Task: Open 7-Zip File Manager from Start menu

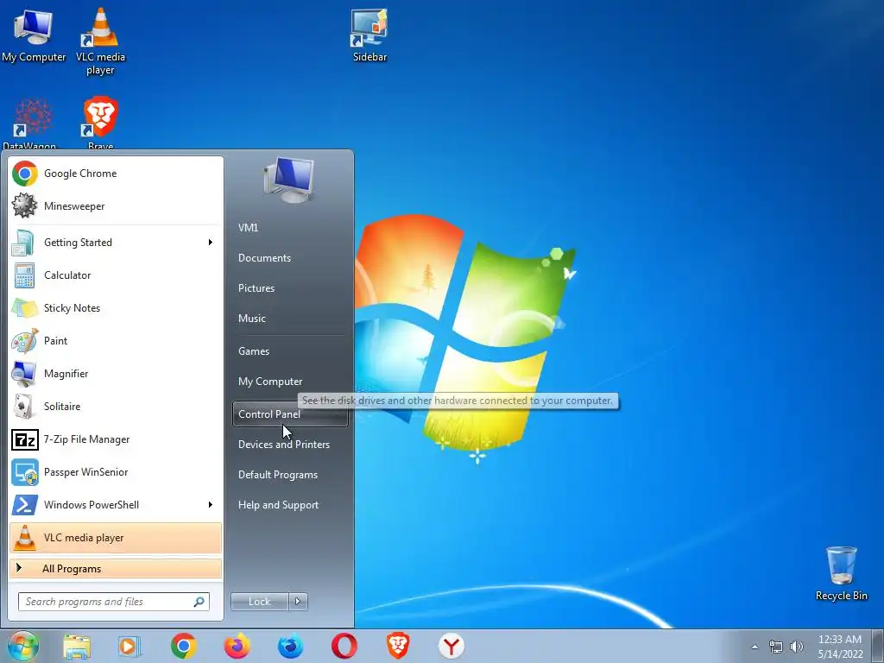Action: point(116,439)
